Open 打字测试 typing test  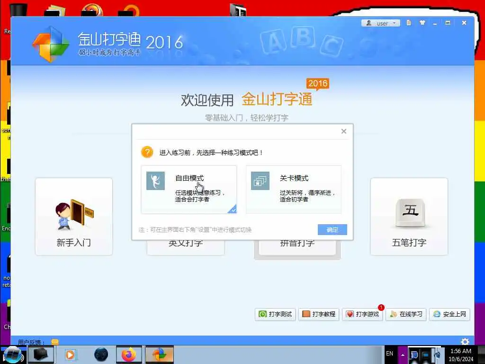(x=275, y=314)
